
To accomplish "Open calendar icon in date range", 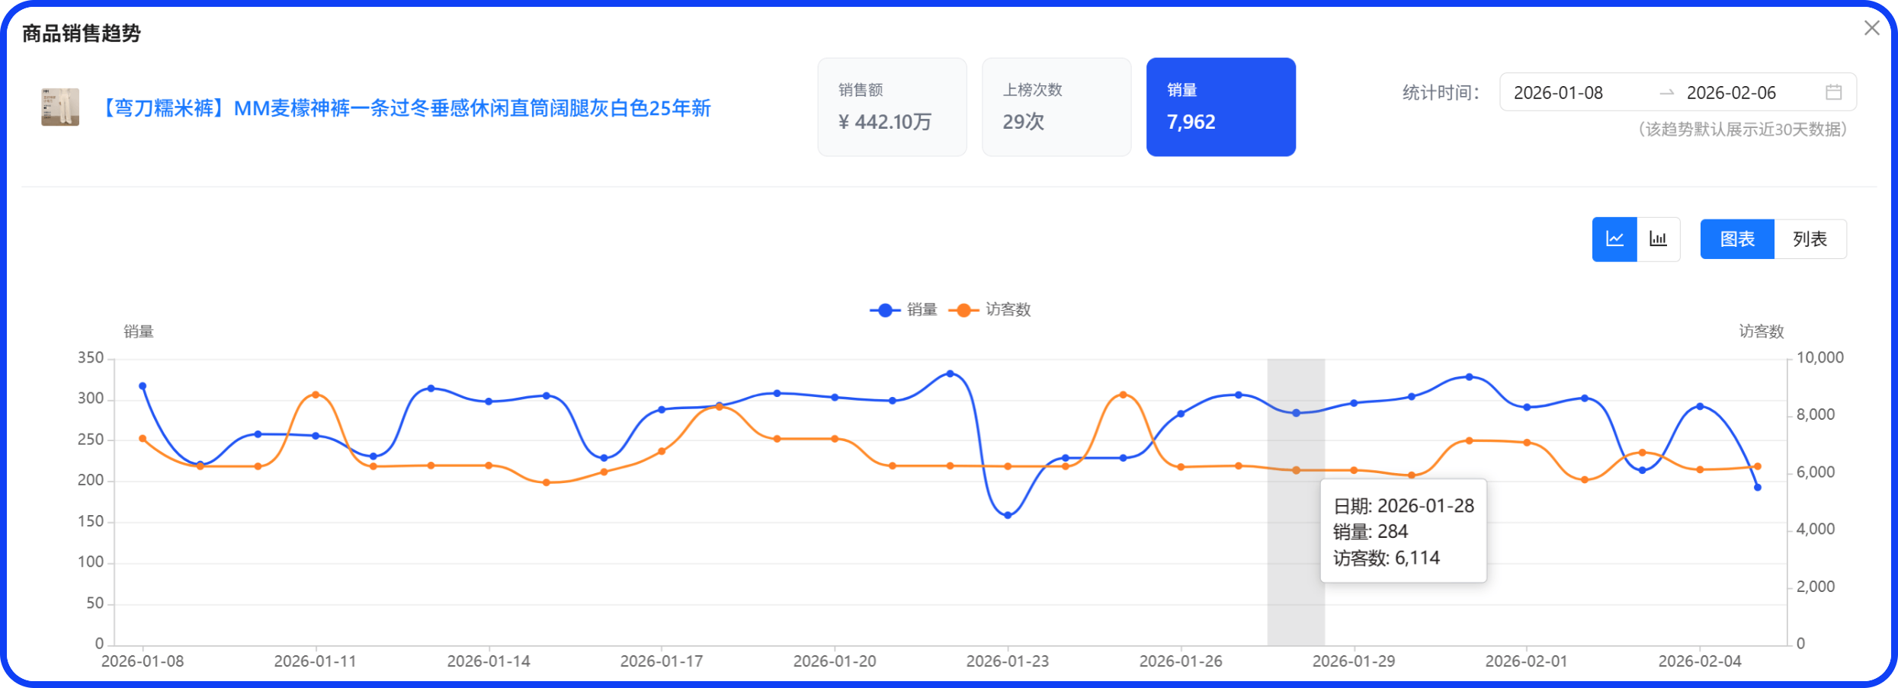I will [x=1833, y=92].
